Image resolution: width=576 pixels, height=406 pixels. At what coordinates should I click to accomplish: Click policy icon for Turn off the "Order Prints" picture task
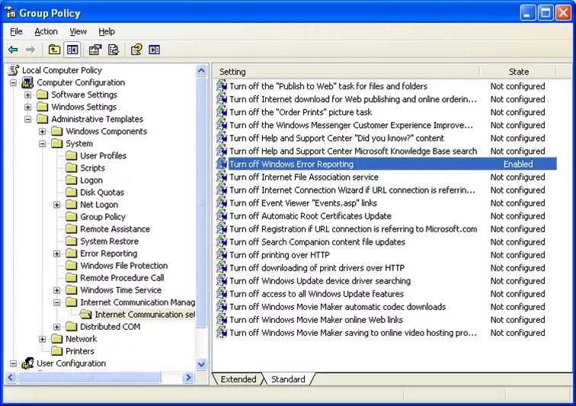[222, 112]
